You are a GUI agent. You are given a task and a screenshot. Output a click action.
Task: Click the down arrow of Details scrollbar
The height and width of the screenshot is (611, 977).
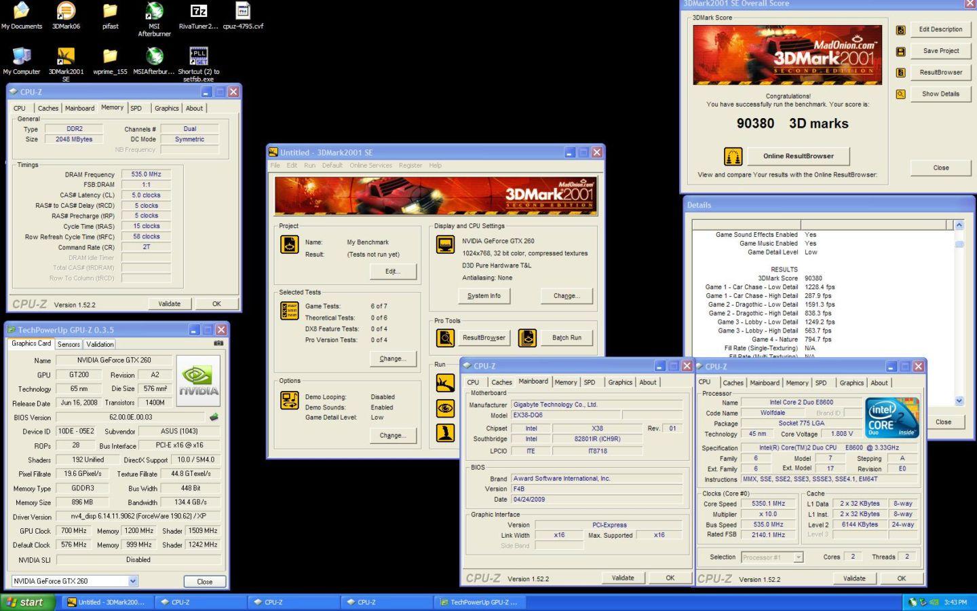pos(959,401)
